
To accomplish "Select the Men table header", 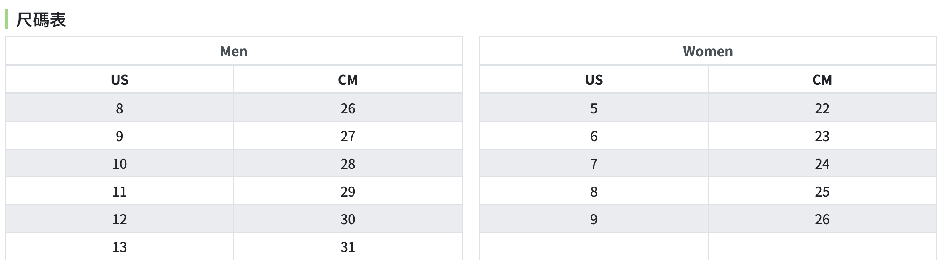I will (233, 51).
